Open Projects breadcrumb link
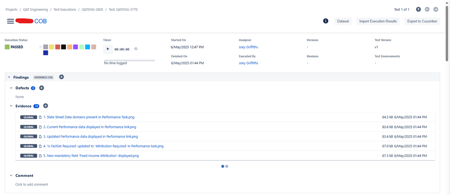Viewport: 450px width, 195px height. (x=11, y=9)
